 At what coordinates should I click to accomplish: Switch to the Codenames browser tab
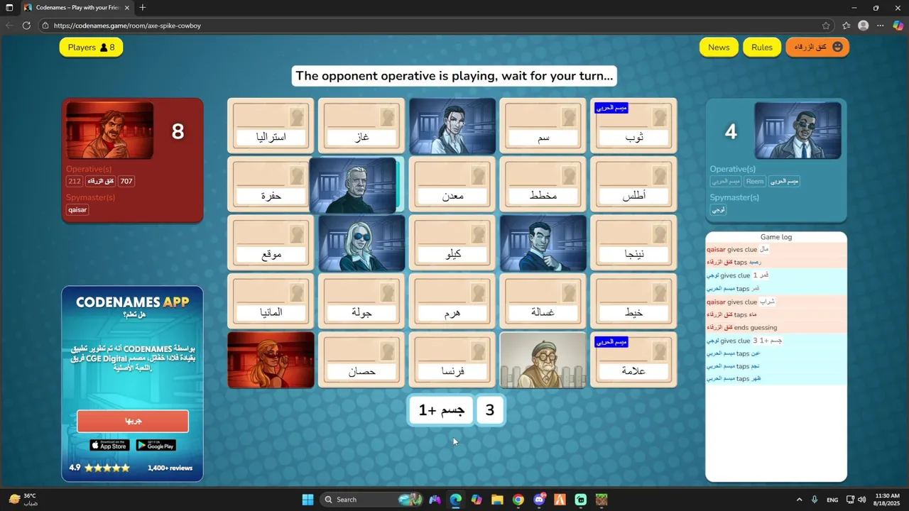[77, 8]
